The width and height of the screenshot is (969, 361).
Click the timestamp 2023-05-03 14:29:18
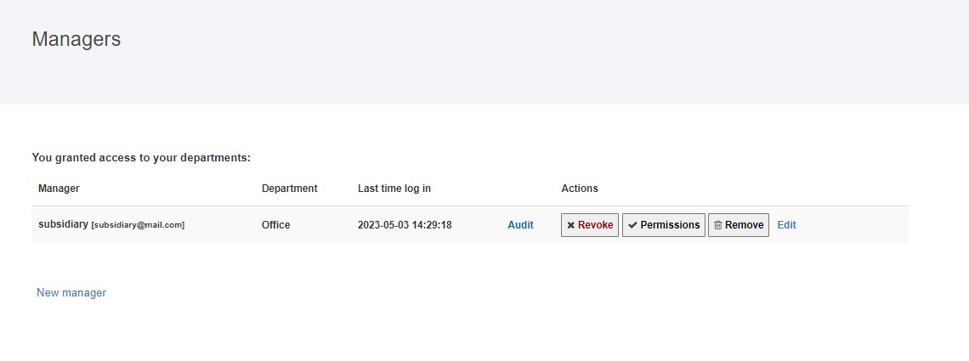405,225
